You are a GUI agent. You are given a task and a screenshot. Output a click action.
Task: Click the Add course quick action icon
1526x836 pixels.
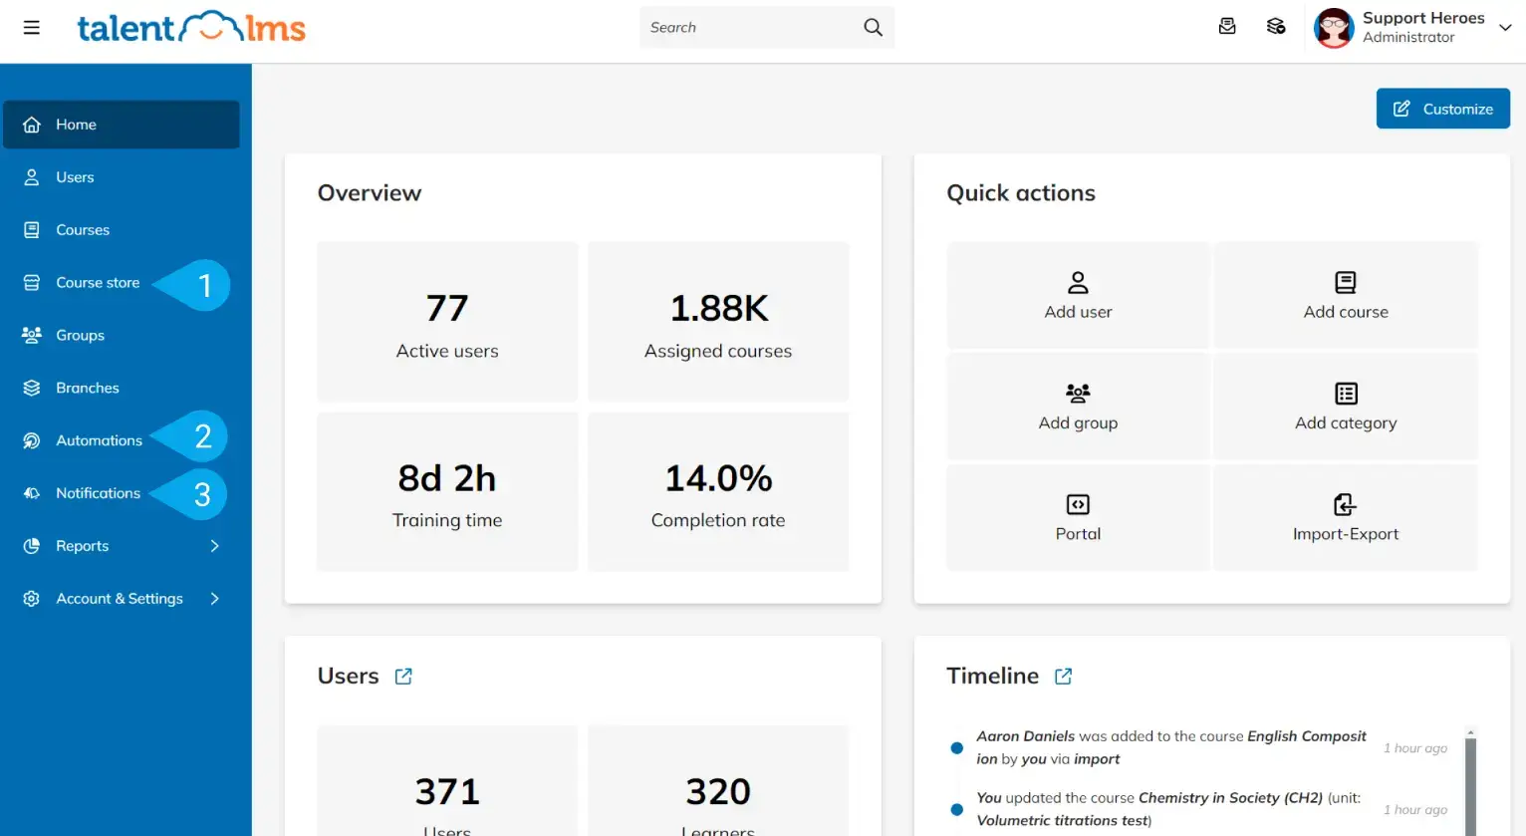click(x=1346, y=282)
